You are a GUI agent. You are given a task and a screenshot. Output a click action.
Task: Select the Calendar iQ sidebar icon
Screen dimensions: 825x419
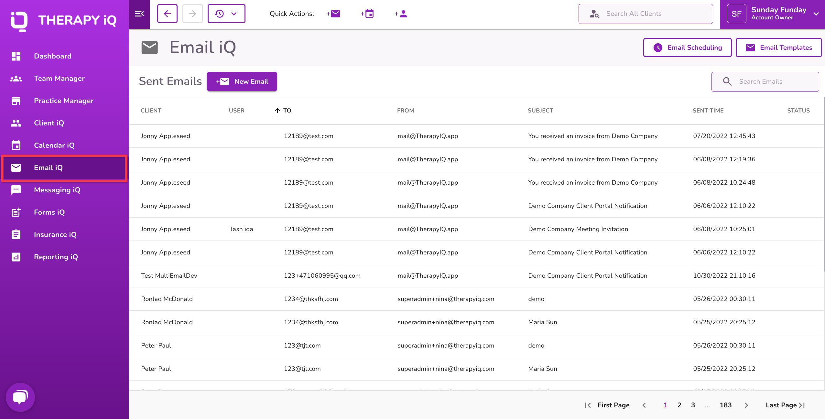click(x=16, y=145)
